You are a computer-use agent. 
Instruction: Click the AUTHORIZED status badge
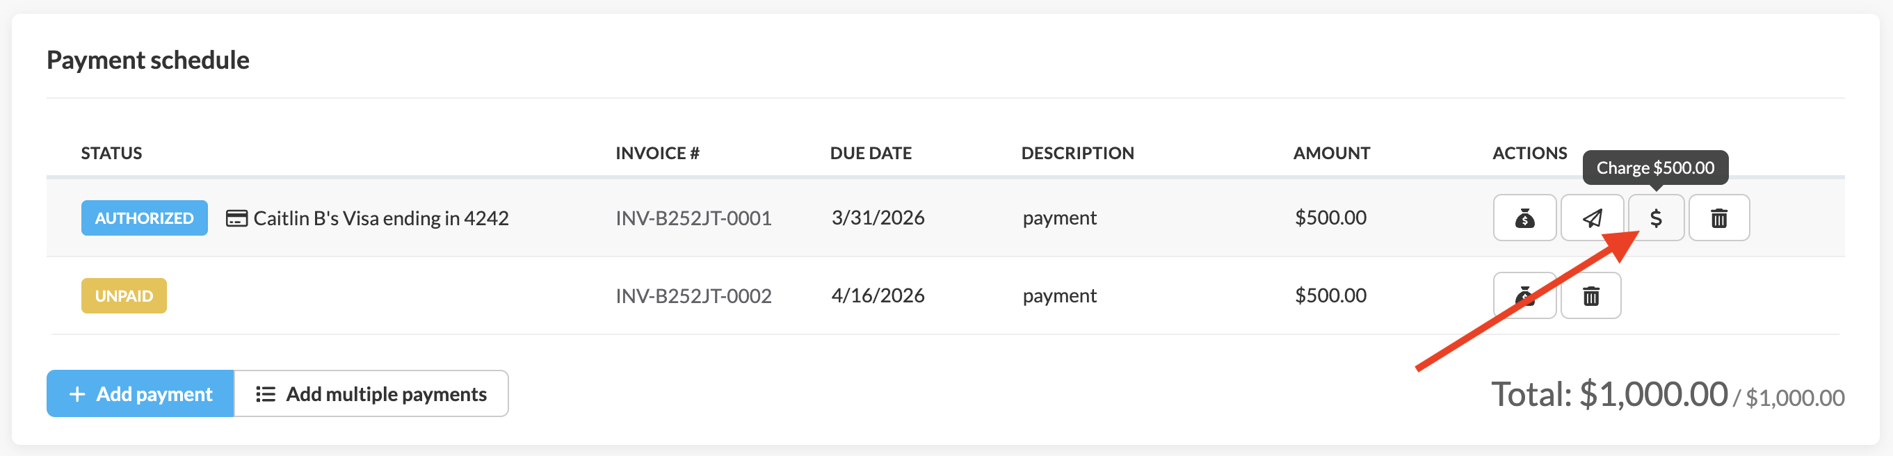click(x=144, y=218)
